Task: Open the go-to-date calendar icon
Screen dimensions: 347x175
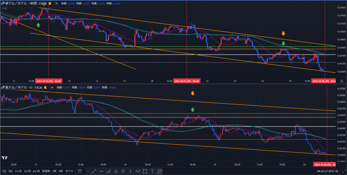Action: [x=80, y=171]
